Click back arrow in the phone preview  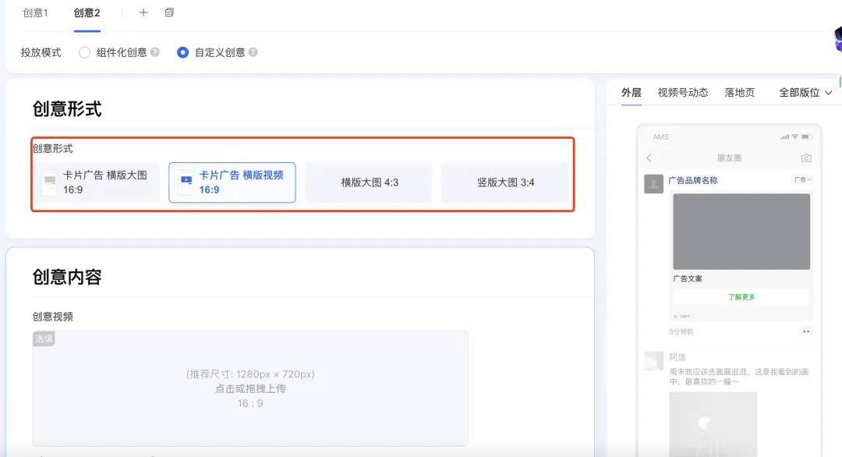coord(649,158)
